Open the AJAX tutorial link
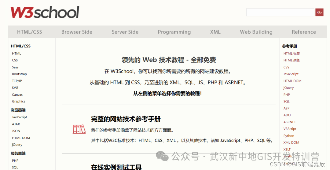This screenshot has width=330, height=170. click(16, 124)
